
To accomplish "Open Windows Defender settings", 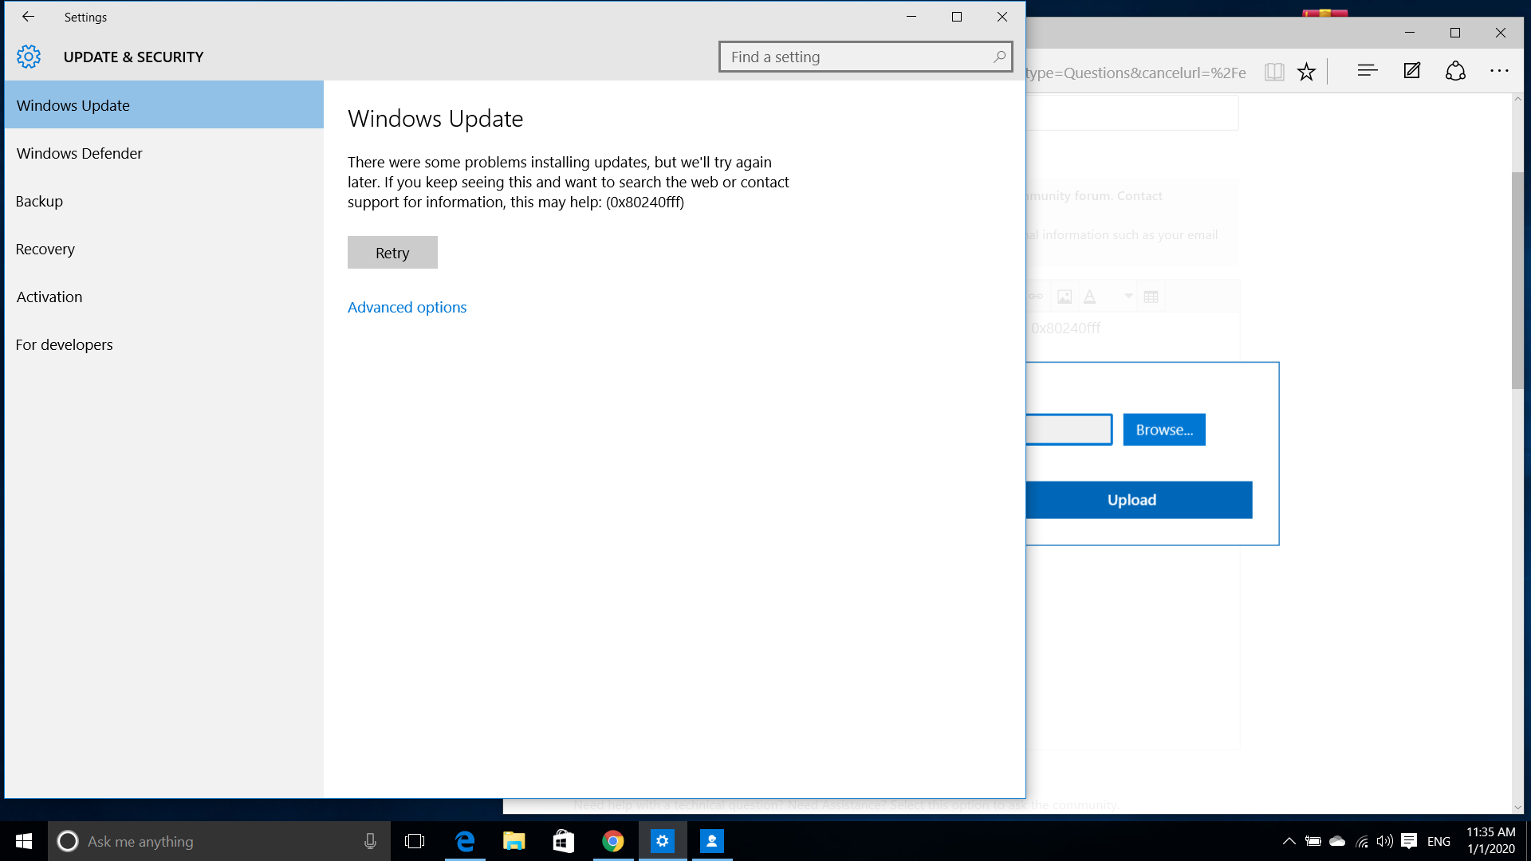I will click(x=164, y=153).
